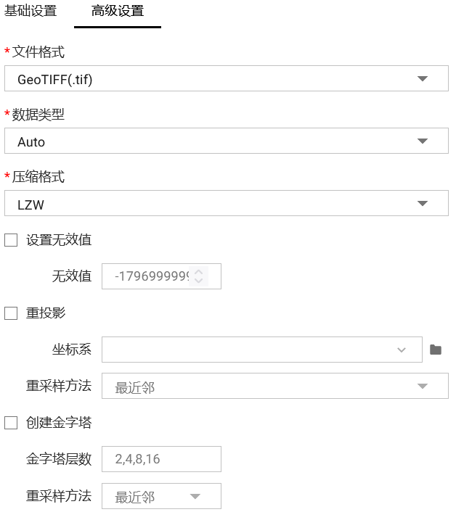
Task: Open the reprojection 重采样方法 wide dropdown
Action: pyautogui.click(x=274, y=387)
